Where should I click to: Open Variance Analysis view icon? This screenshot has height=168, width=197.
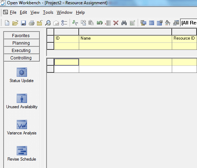[x=22, y=124]
